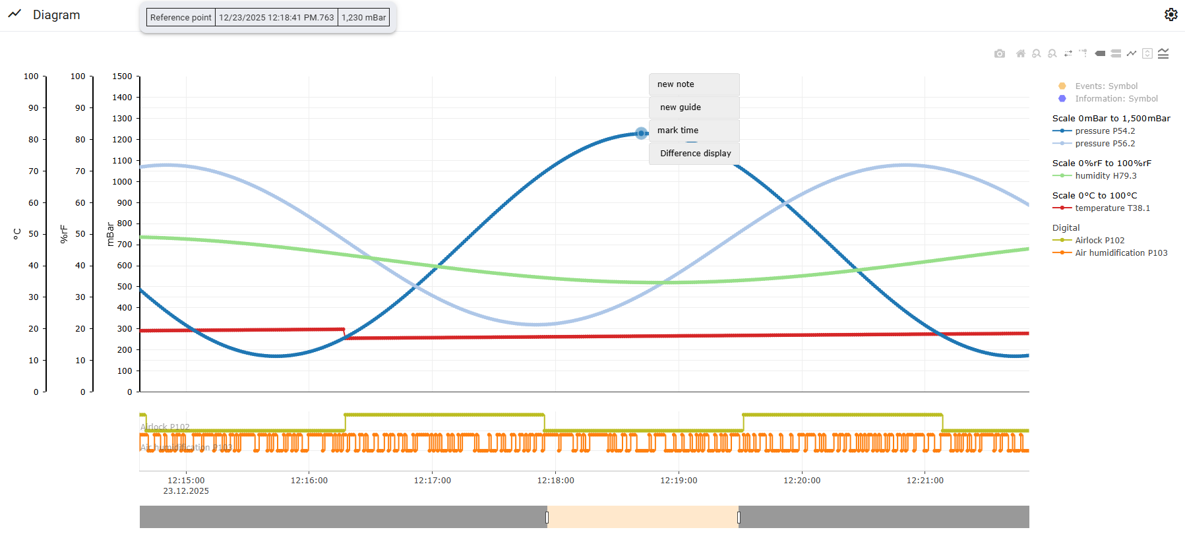Click the boxed up-down arrows icon
The image size is (1185, 536).
pyautogui.click(x=1147, y=53)
